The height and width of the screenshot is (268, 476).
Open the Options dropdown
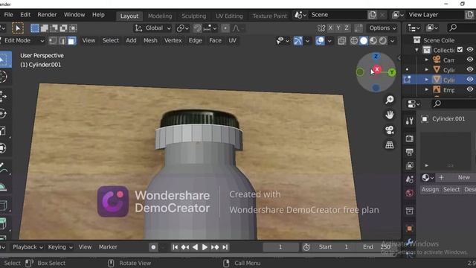click(382, 28)
